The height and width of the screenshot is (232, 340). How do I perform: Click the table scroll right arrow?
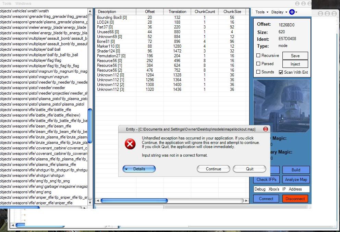(x=246, y=200)
